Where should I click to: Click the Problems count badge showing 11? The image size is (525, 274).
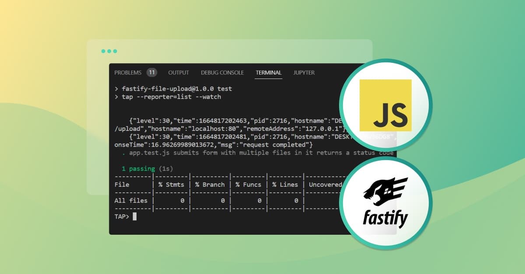pos(151,72)
